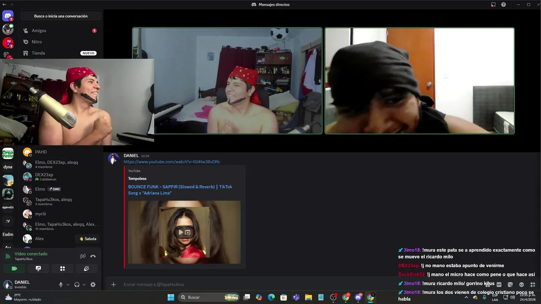Open Microsoft Teams from taskbar
The width and height of the screenshot is (541, 304).
click(296, 297)
